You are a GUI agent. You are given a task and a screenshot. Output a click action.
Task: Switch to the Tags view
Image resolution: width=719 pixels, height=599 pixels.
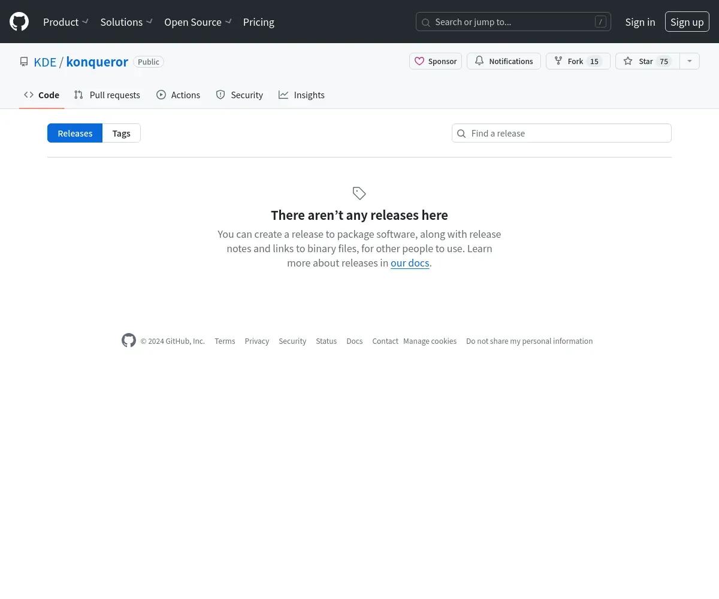point(122,133)
